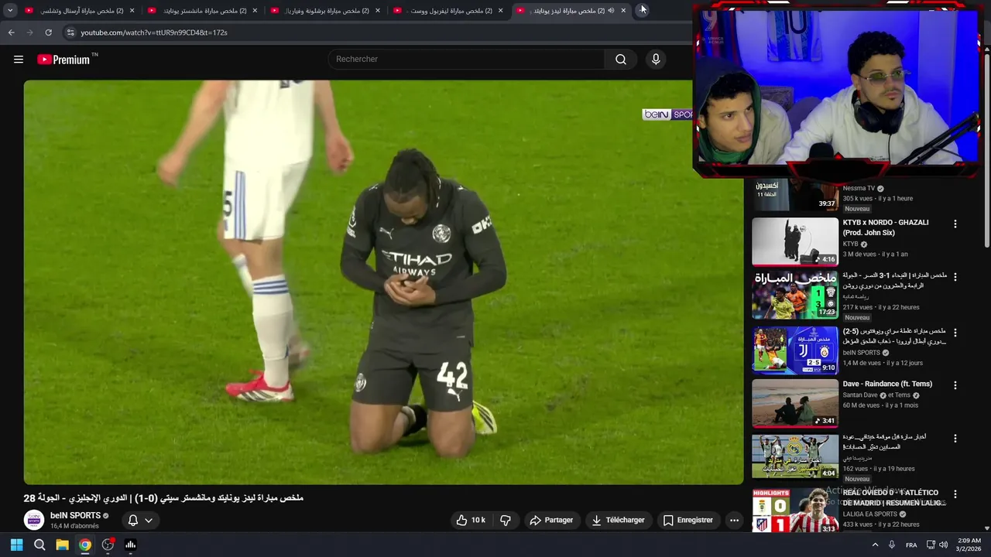Open KTYB x NORDO - GHAZALI thumbnail
This screenshot has width=991, height=557.
click(x=794, y=242)
